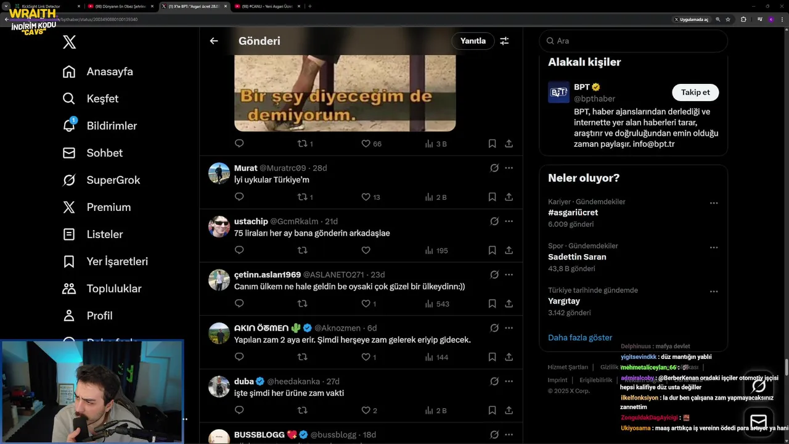Like the meme image post with 66 likes

(371, 144)
